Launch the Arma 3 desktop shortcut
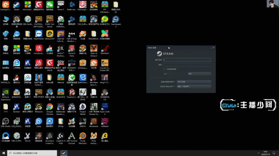This screenshot has width=279, height=156. [x=61, y=6]
